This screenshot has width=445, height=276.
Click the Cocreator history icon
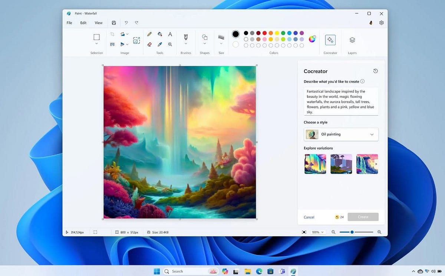pos(375,71)
